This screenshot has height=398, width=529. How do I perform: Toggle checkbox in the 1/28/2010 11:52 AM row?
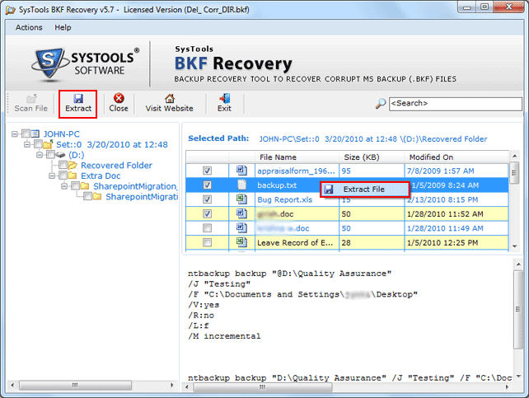pyautogui.click(x=207, y=213)
